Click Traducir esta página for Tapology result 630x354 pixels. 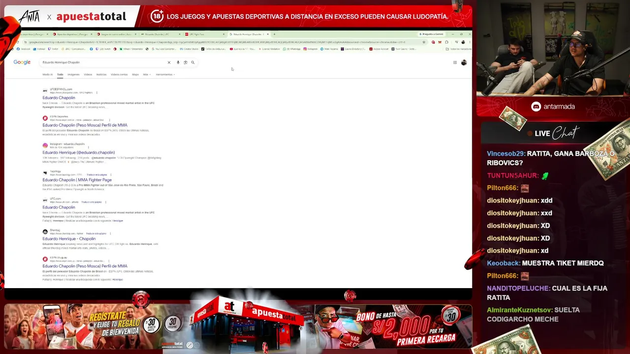[x=96, y=175]
